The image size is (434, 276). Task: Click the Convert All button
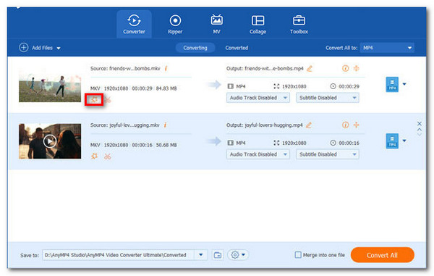coord(382,255)
